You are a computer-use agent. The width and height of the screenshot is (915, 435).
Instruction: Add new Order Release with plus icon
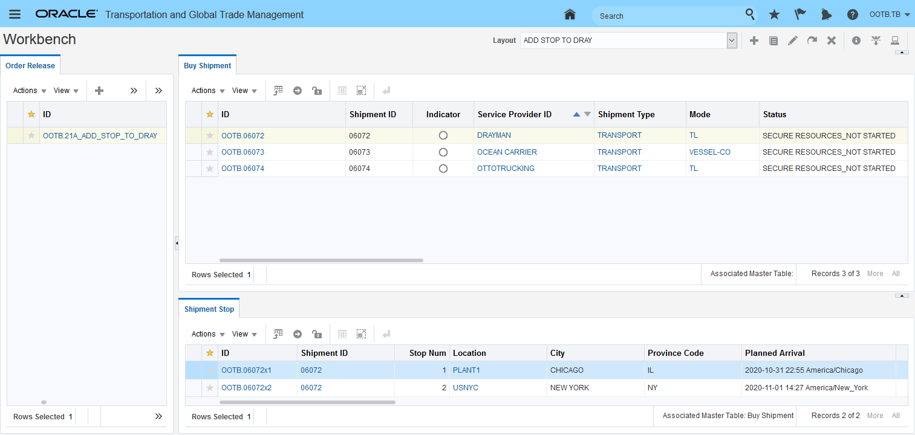click(100, 91)
